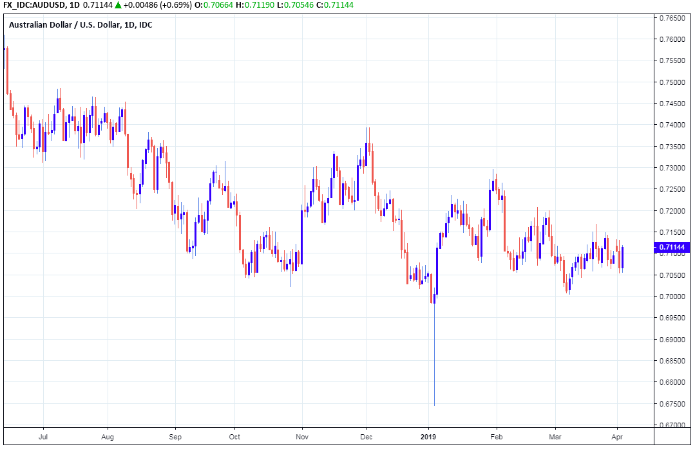Click the Jul label on time axis

tap(43, 435)
